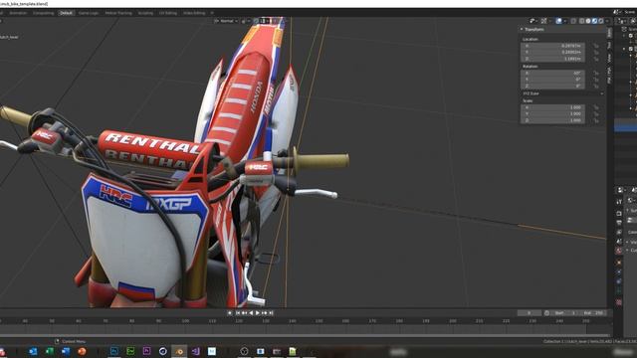Select rendered viewport shading

click(601, 21)
